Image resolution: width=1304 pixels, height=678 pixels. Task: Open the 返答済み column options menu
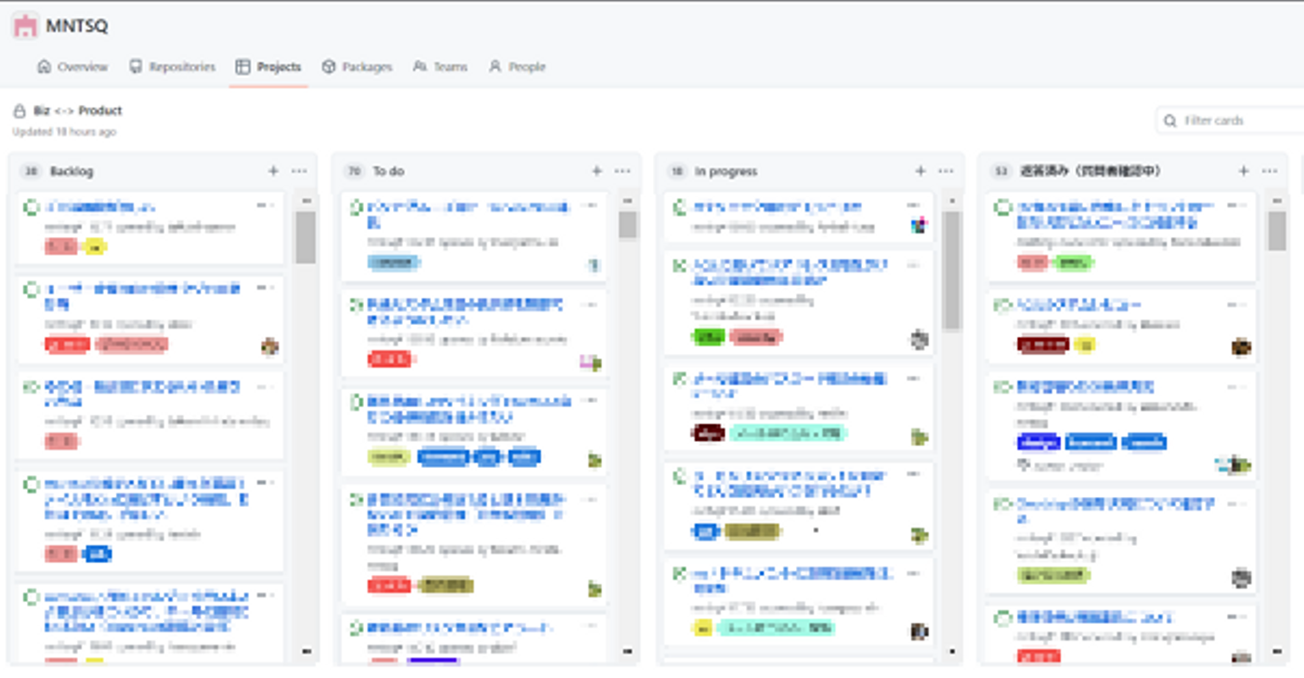1270,171
